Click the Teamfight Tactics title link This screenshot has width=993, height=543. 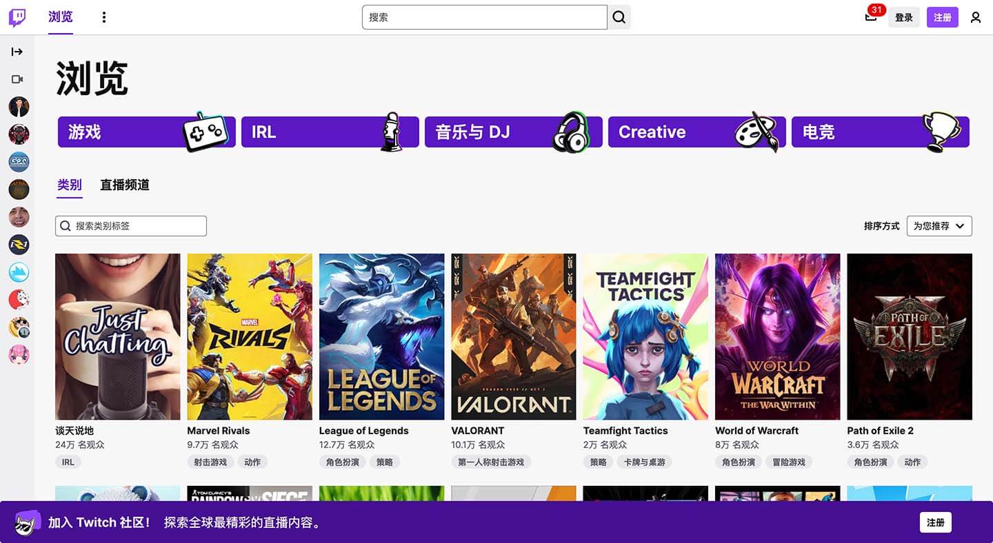[x=625, y=431]
